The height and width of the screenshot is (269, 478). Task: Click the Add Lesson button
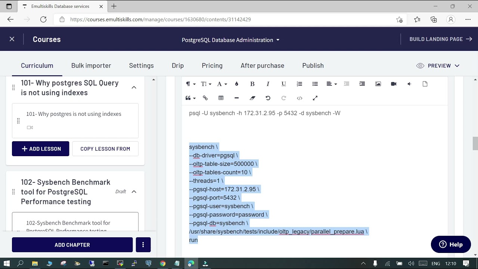(x=40, y=149)
